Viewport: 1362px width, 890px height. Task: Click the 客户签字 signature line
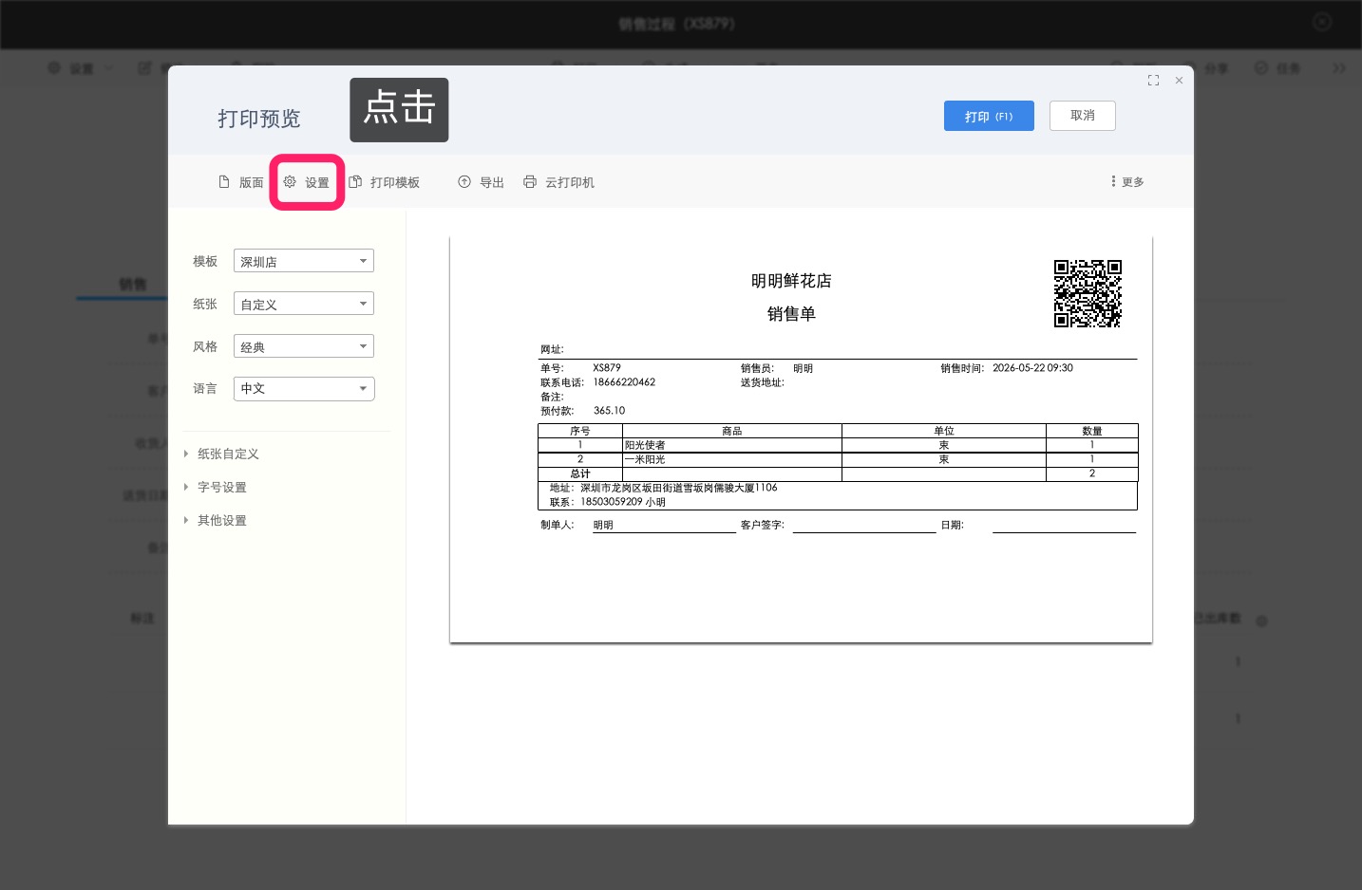coord(864,526)
